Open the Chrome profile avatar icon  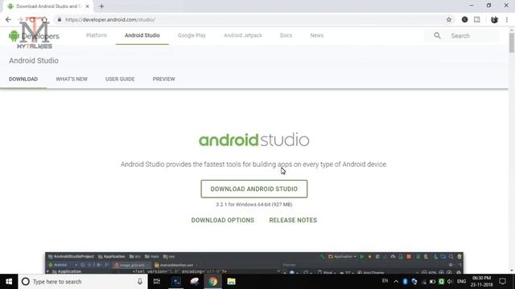(494, 19)
